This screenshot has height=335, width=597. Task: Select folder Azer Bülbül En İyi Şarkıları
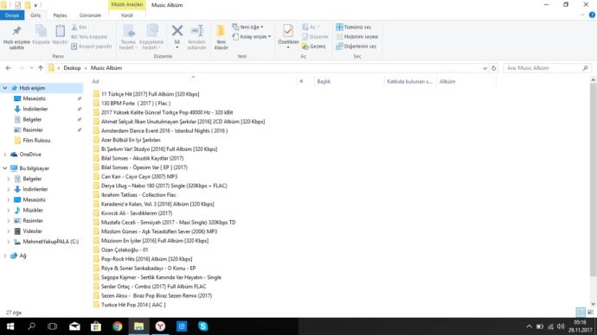pyautogui.click(x=131, y=140)
